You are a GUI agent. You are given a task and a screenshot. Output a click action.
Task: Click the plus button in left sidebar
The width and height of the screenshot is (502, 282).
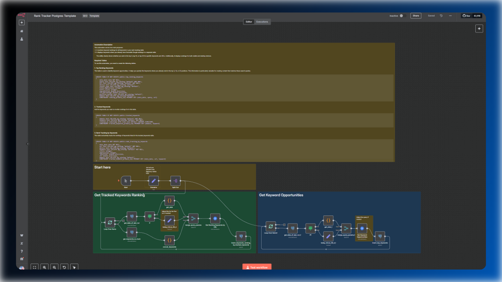pos(22,22)
